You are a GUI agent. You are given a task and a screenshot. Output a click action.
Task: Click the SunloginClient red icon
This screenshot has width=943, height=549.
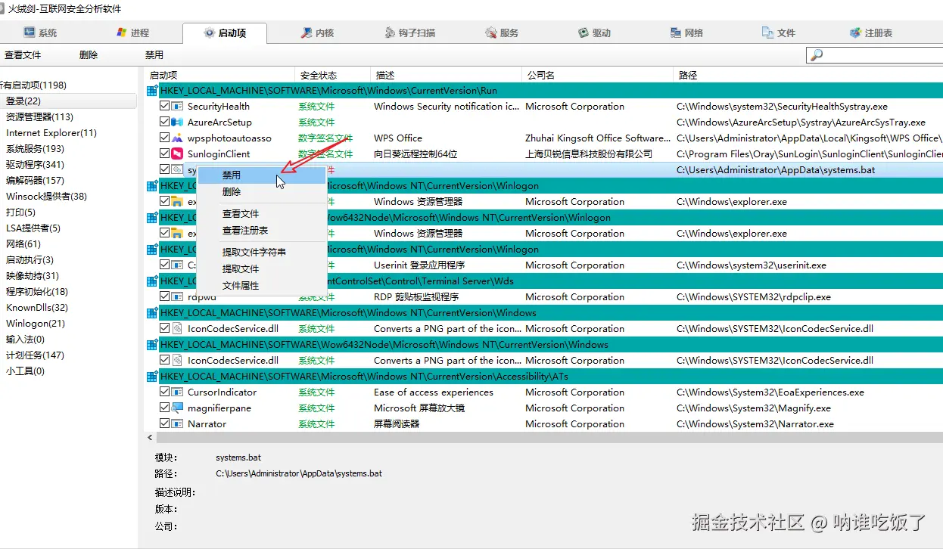[x=177, y=154]
